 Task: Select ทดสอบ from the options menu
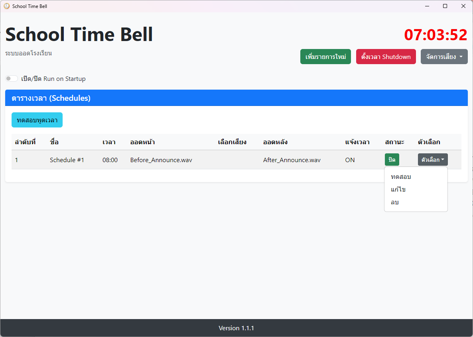(x=401, y=177)
